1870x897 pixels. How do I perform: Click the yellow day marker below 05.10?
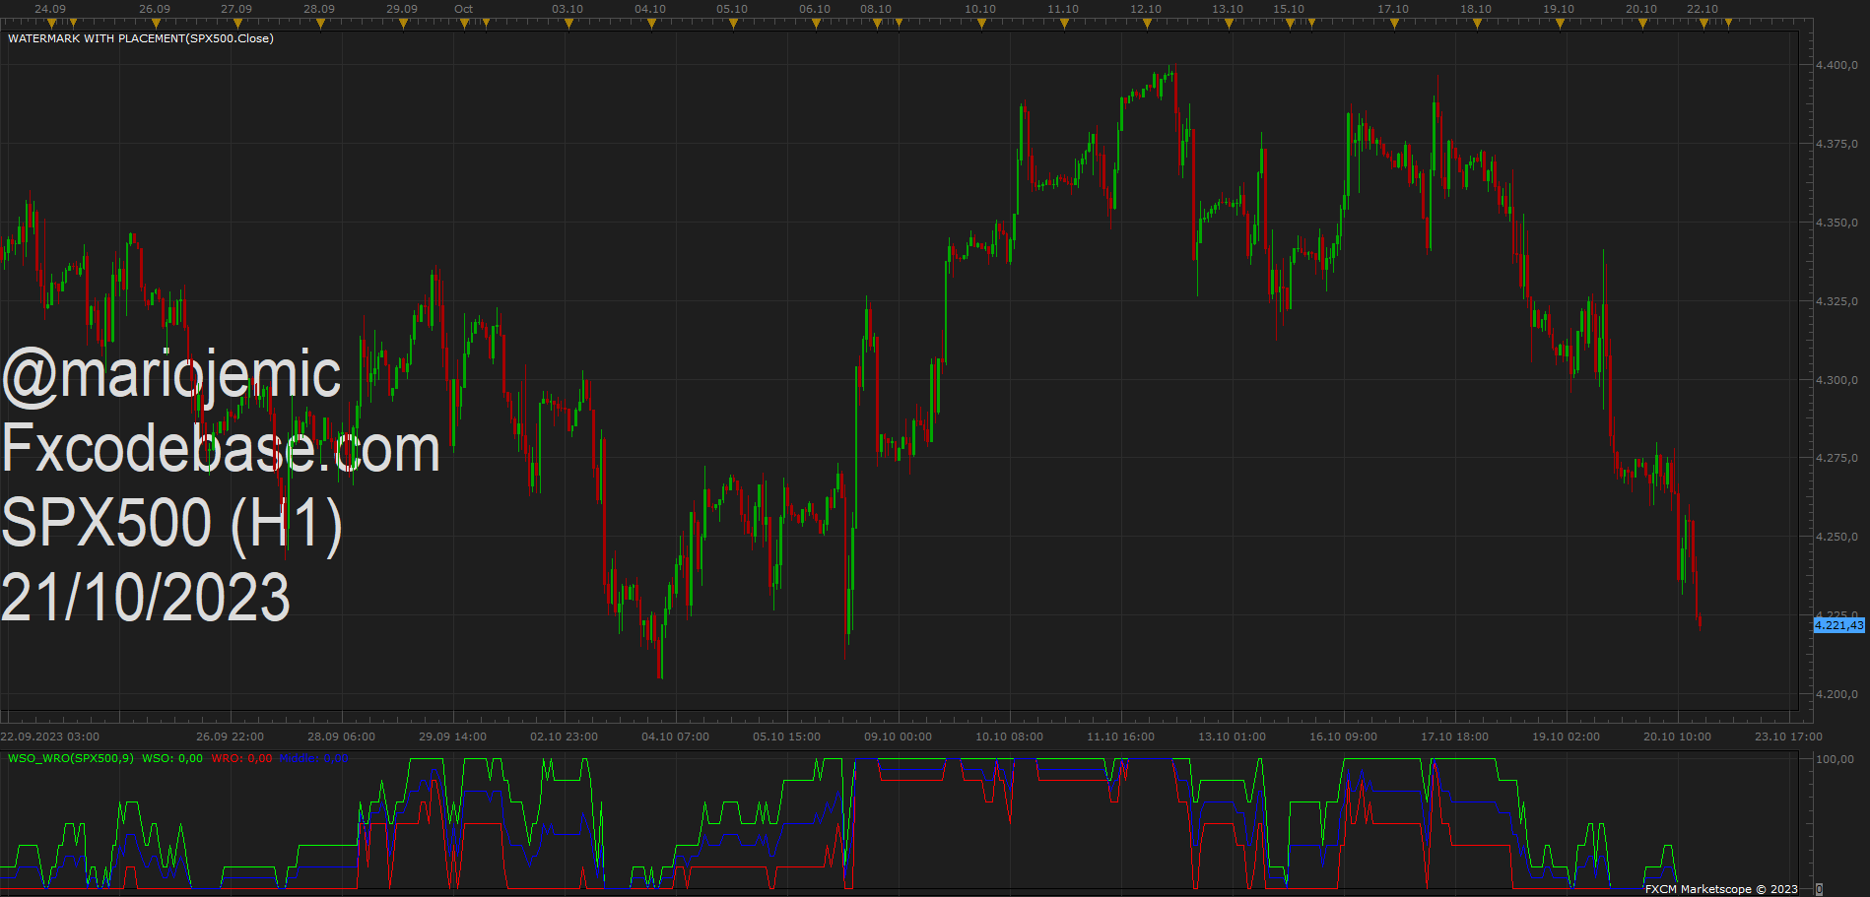coord(733,24)
